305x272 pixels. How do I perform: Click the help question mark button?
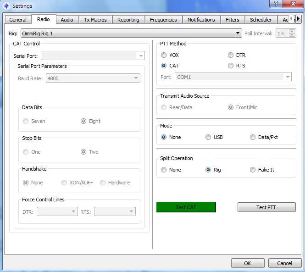275,5
